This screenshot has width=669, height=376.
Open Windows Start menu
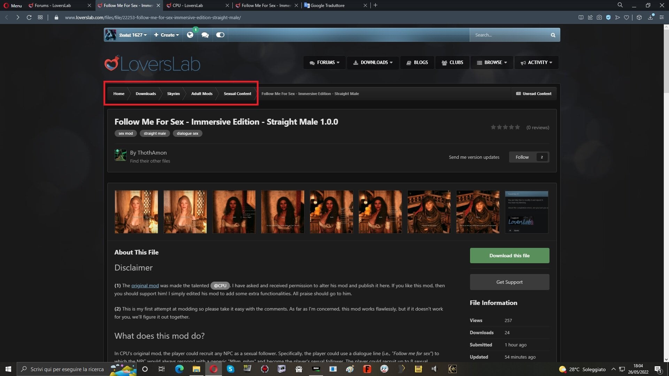pyautogui.click(x=8, y=369)
